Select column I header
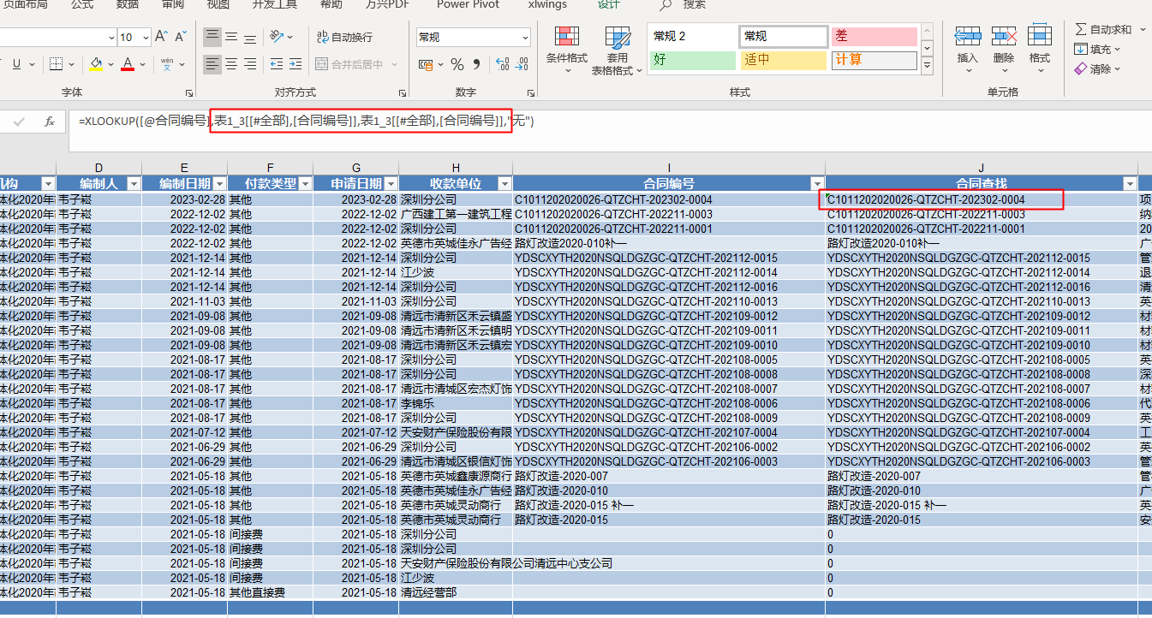The image size is (1152, 618). coord(669,168)
